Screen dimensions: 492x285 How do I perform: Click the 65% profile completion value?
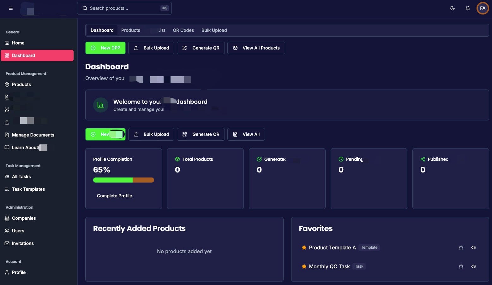click(102, 170)
